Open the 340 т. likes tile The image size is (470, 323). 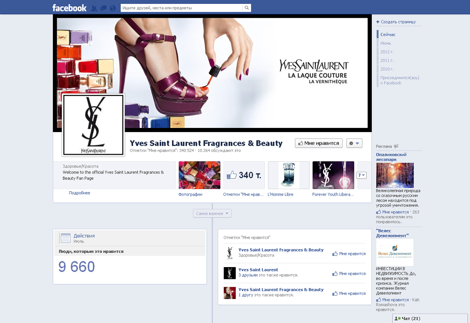pyautogui.click(x=244, y=175)
